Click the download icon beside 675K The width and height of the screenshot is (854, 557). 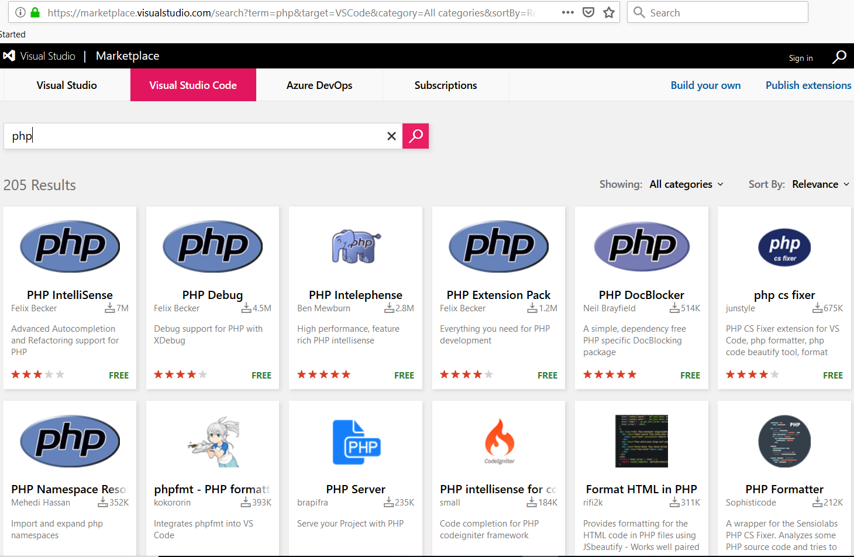click(817, 308)
